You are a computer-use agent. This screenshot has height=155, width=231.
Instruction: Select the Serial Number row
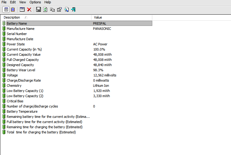(17, 34)
